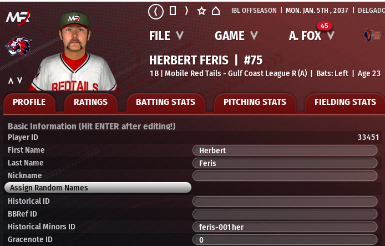Select the PITCHING STATS tab

[255, 102]
